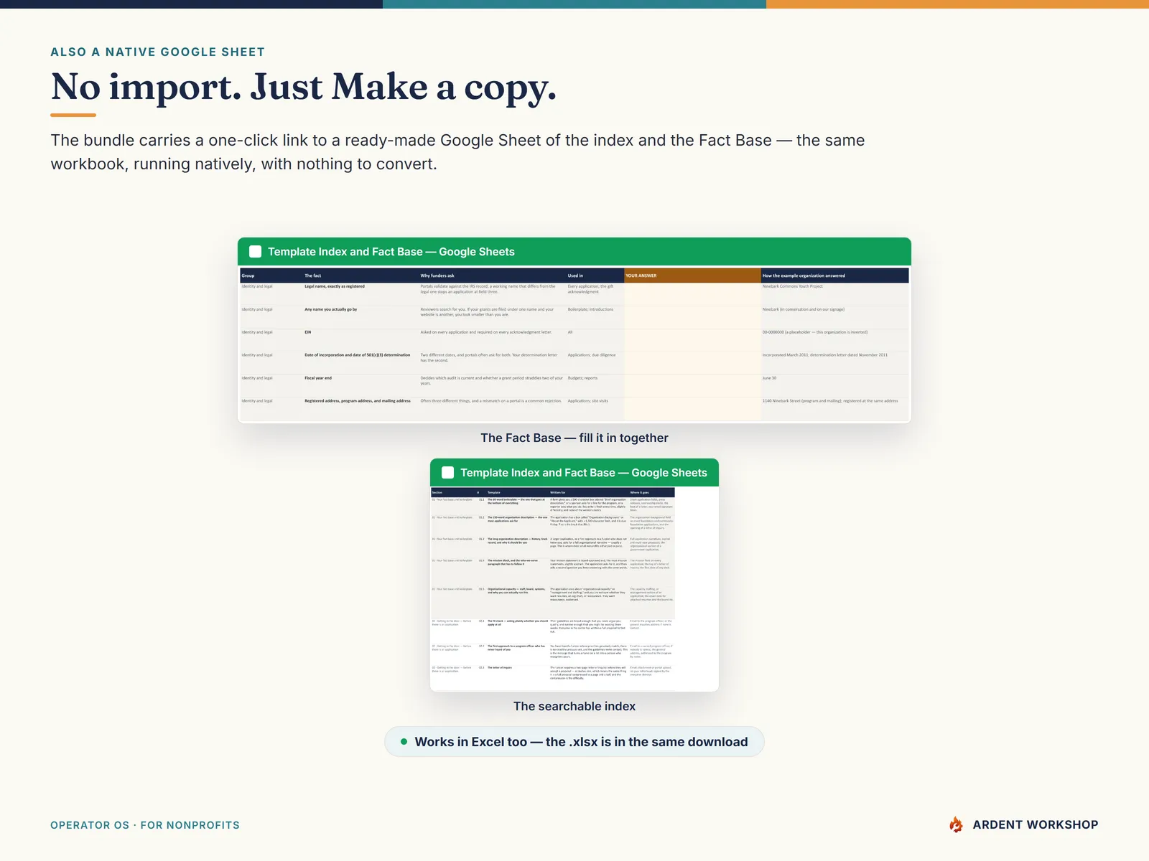Click the "The searchable index" caption

point(574,706)
